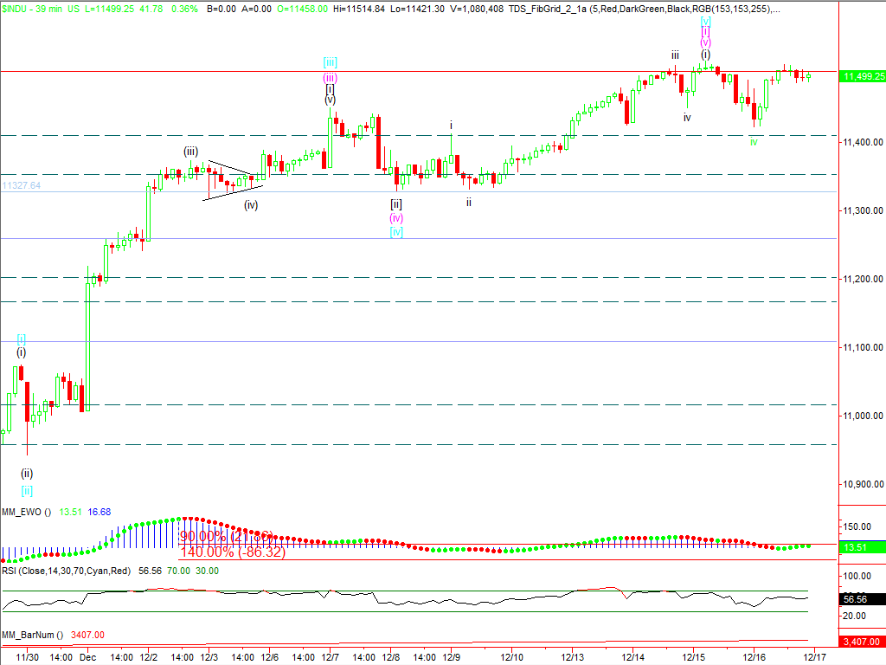Image resolution: width=886 pixels, height=665 pixels.
Task: Click the green 13.51 EWO value tag
Action: coord(862,547)
